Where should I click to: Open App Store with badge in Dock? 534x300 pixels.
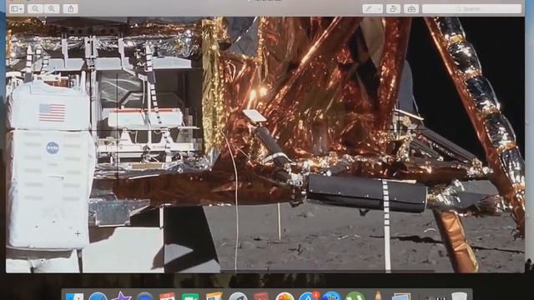point(309,296)
